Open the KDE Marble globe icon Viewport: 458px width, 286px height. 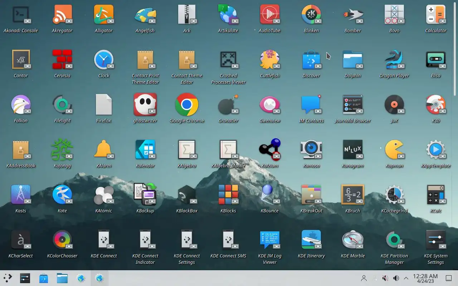353,240
